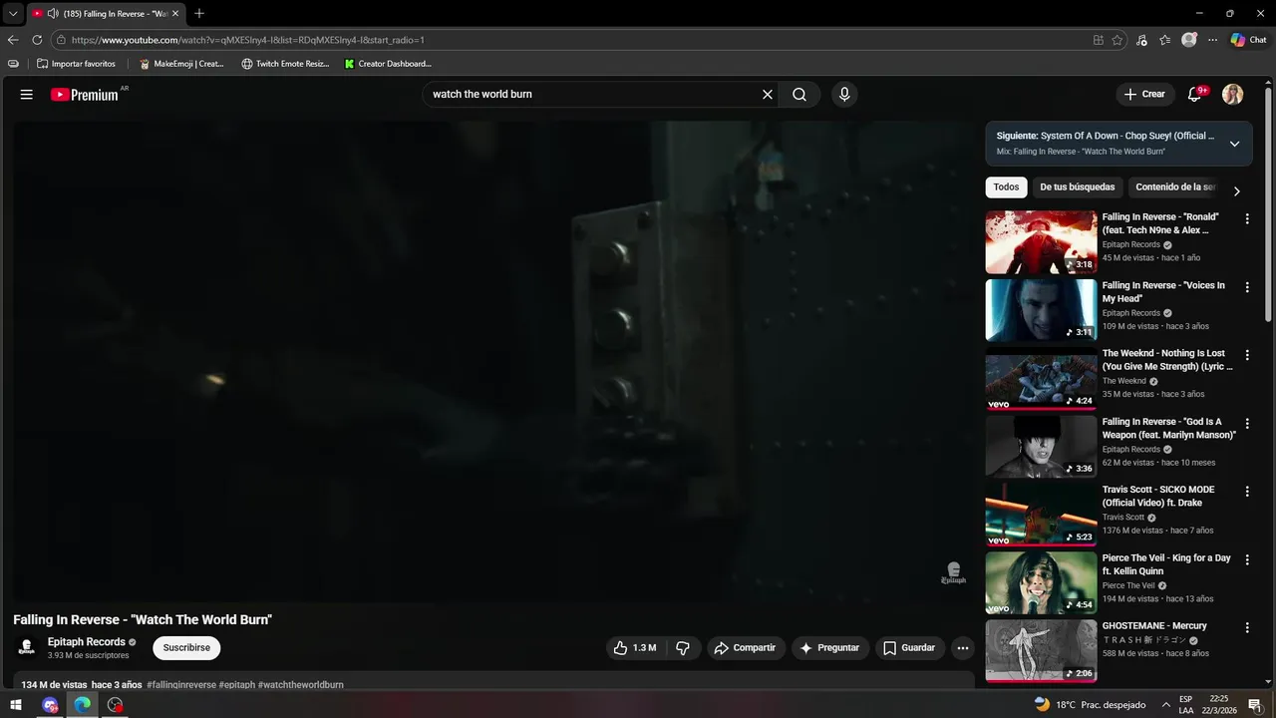Open "King for a Day" video title
The image size is (1276, 718).
pyautogui.click(x=1166, y=564)
